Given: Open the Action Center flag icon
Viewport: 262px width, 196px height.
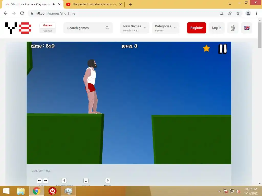Looking at the screenshot, I should [x=225, y=191].
